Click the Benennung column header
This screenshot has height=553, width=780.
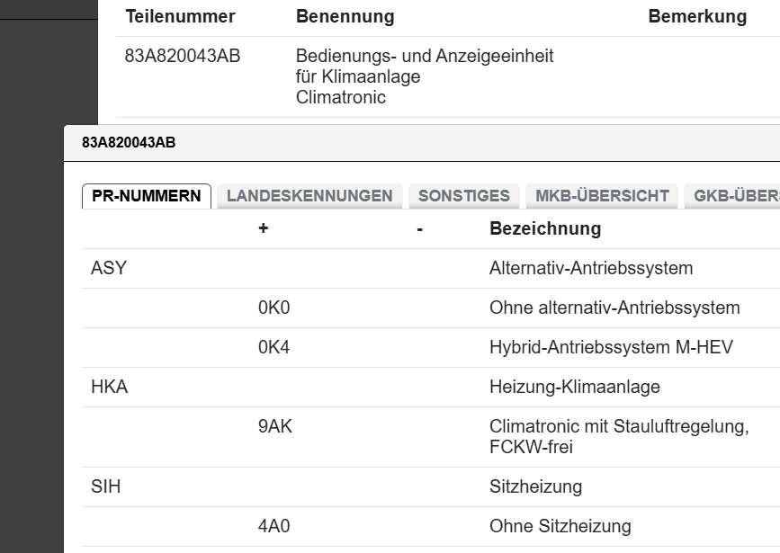[345, 16]
